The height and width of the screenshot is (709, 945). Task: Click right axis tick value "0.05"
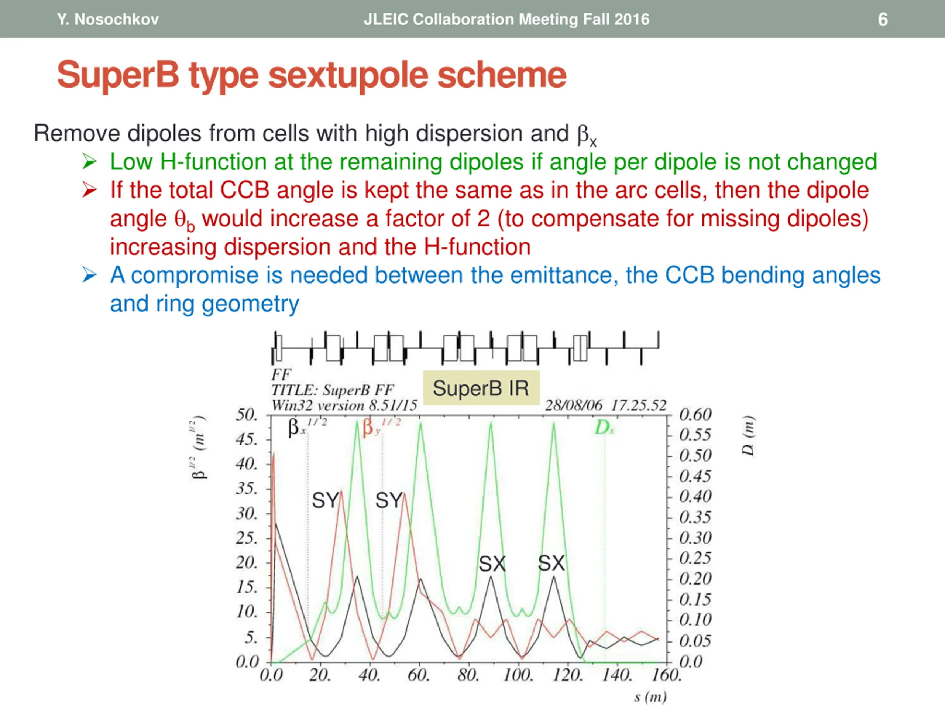pos(695,641)
